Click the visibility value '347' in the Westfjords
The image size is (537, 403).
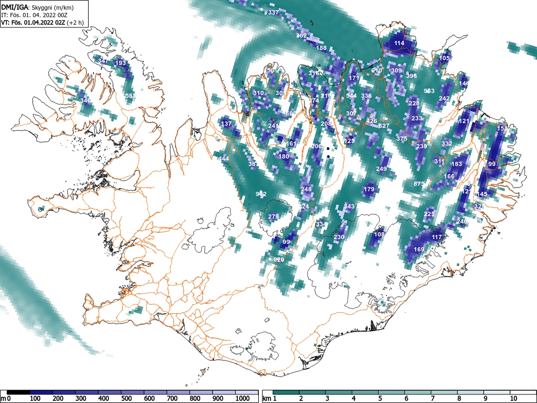[x=103, y=61]
